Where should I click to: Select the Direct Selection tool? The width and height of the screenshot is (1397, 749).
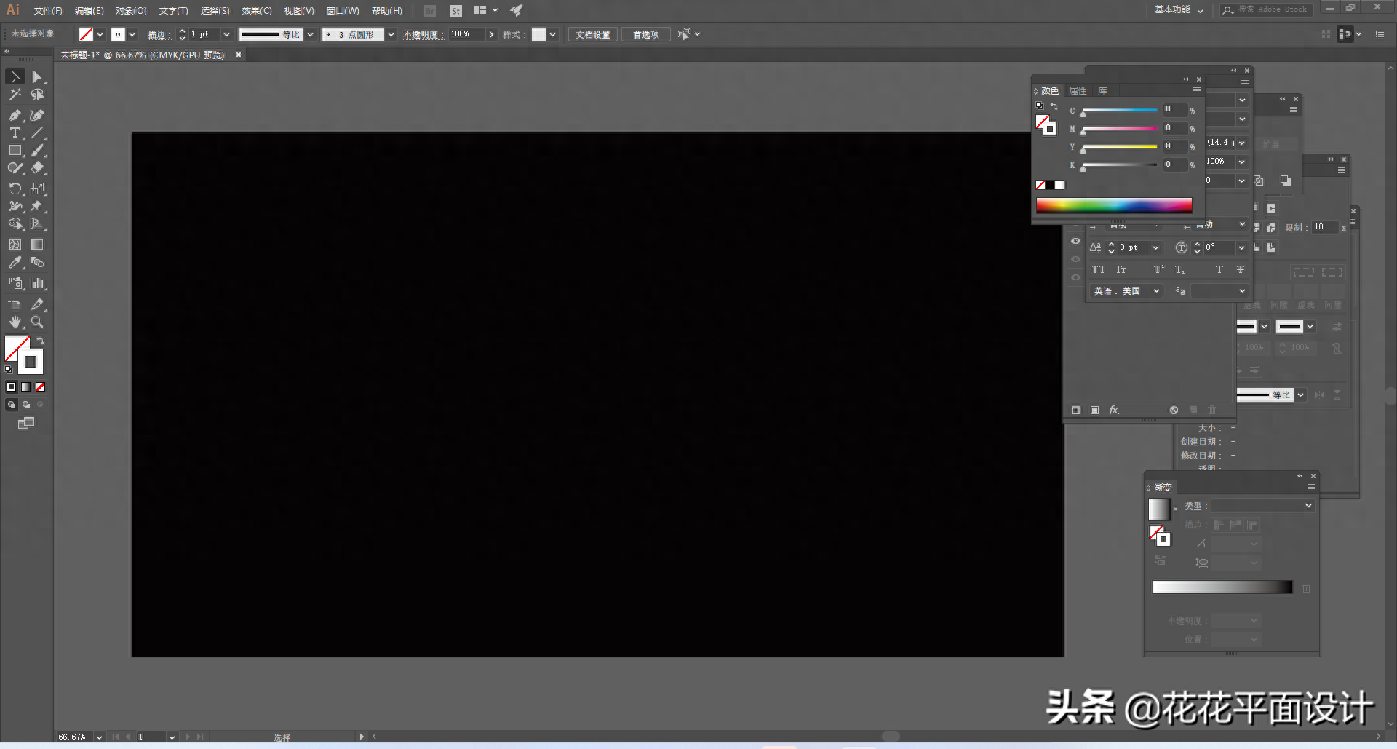(x=38, y=77)
